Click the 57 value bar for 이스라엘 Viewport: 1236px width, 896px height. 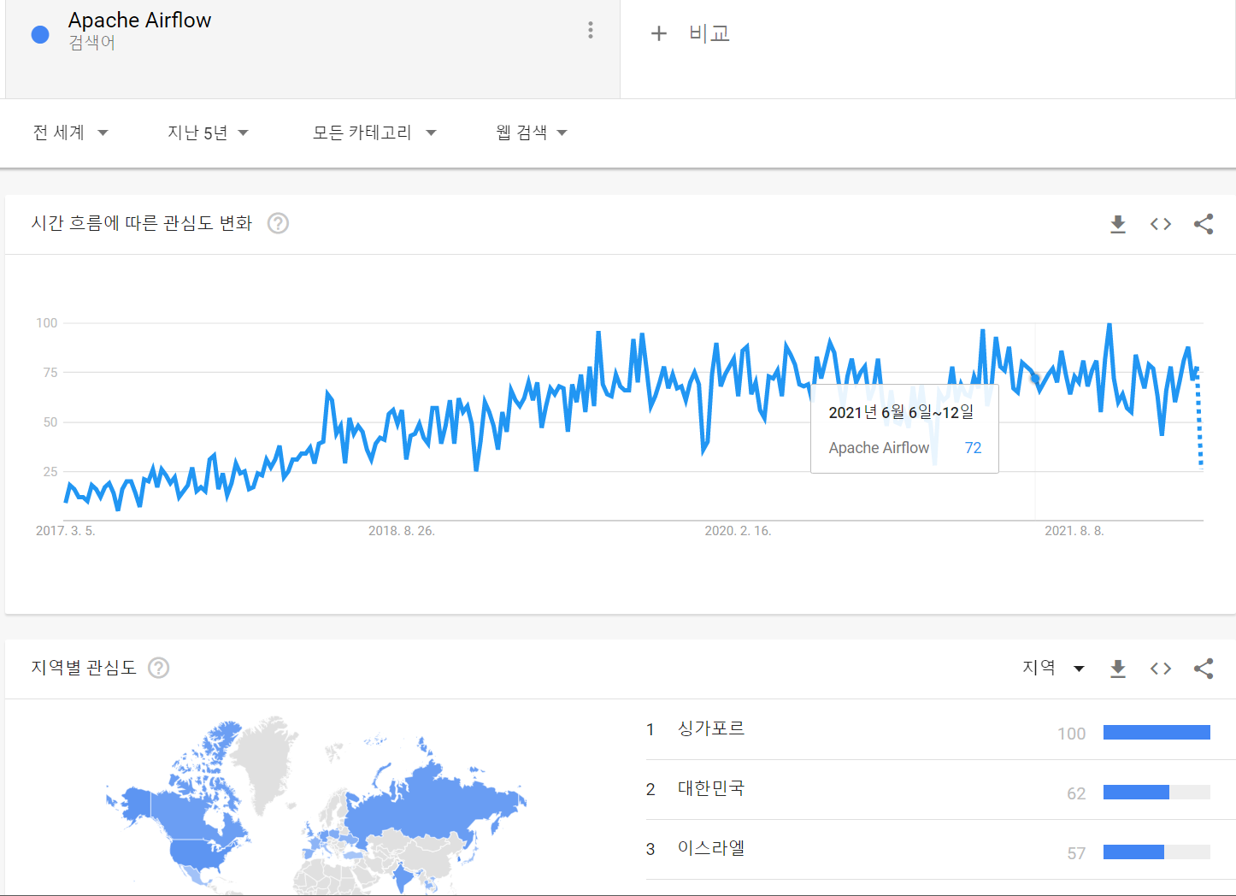[x=1157, y=852]
